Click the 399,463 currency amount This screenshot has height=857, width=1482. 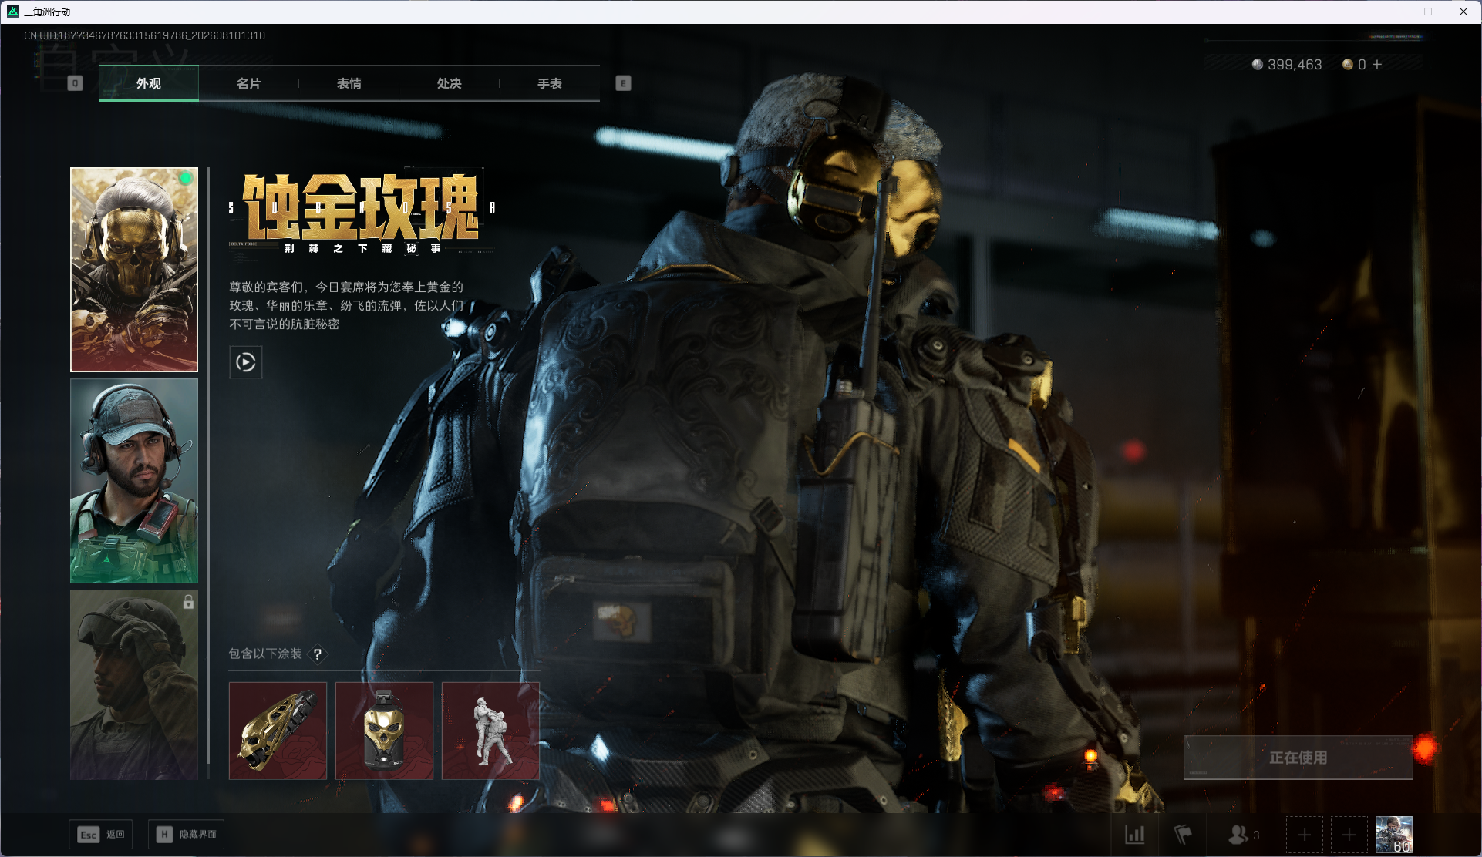[x=1295, y=65]
